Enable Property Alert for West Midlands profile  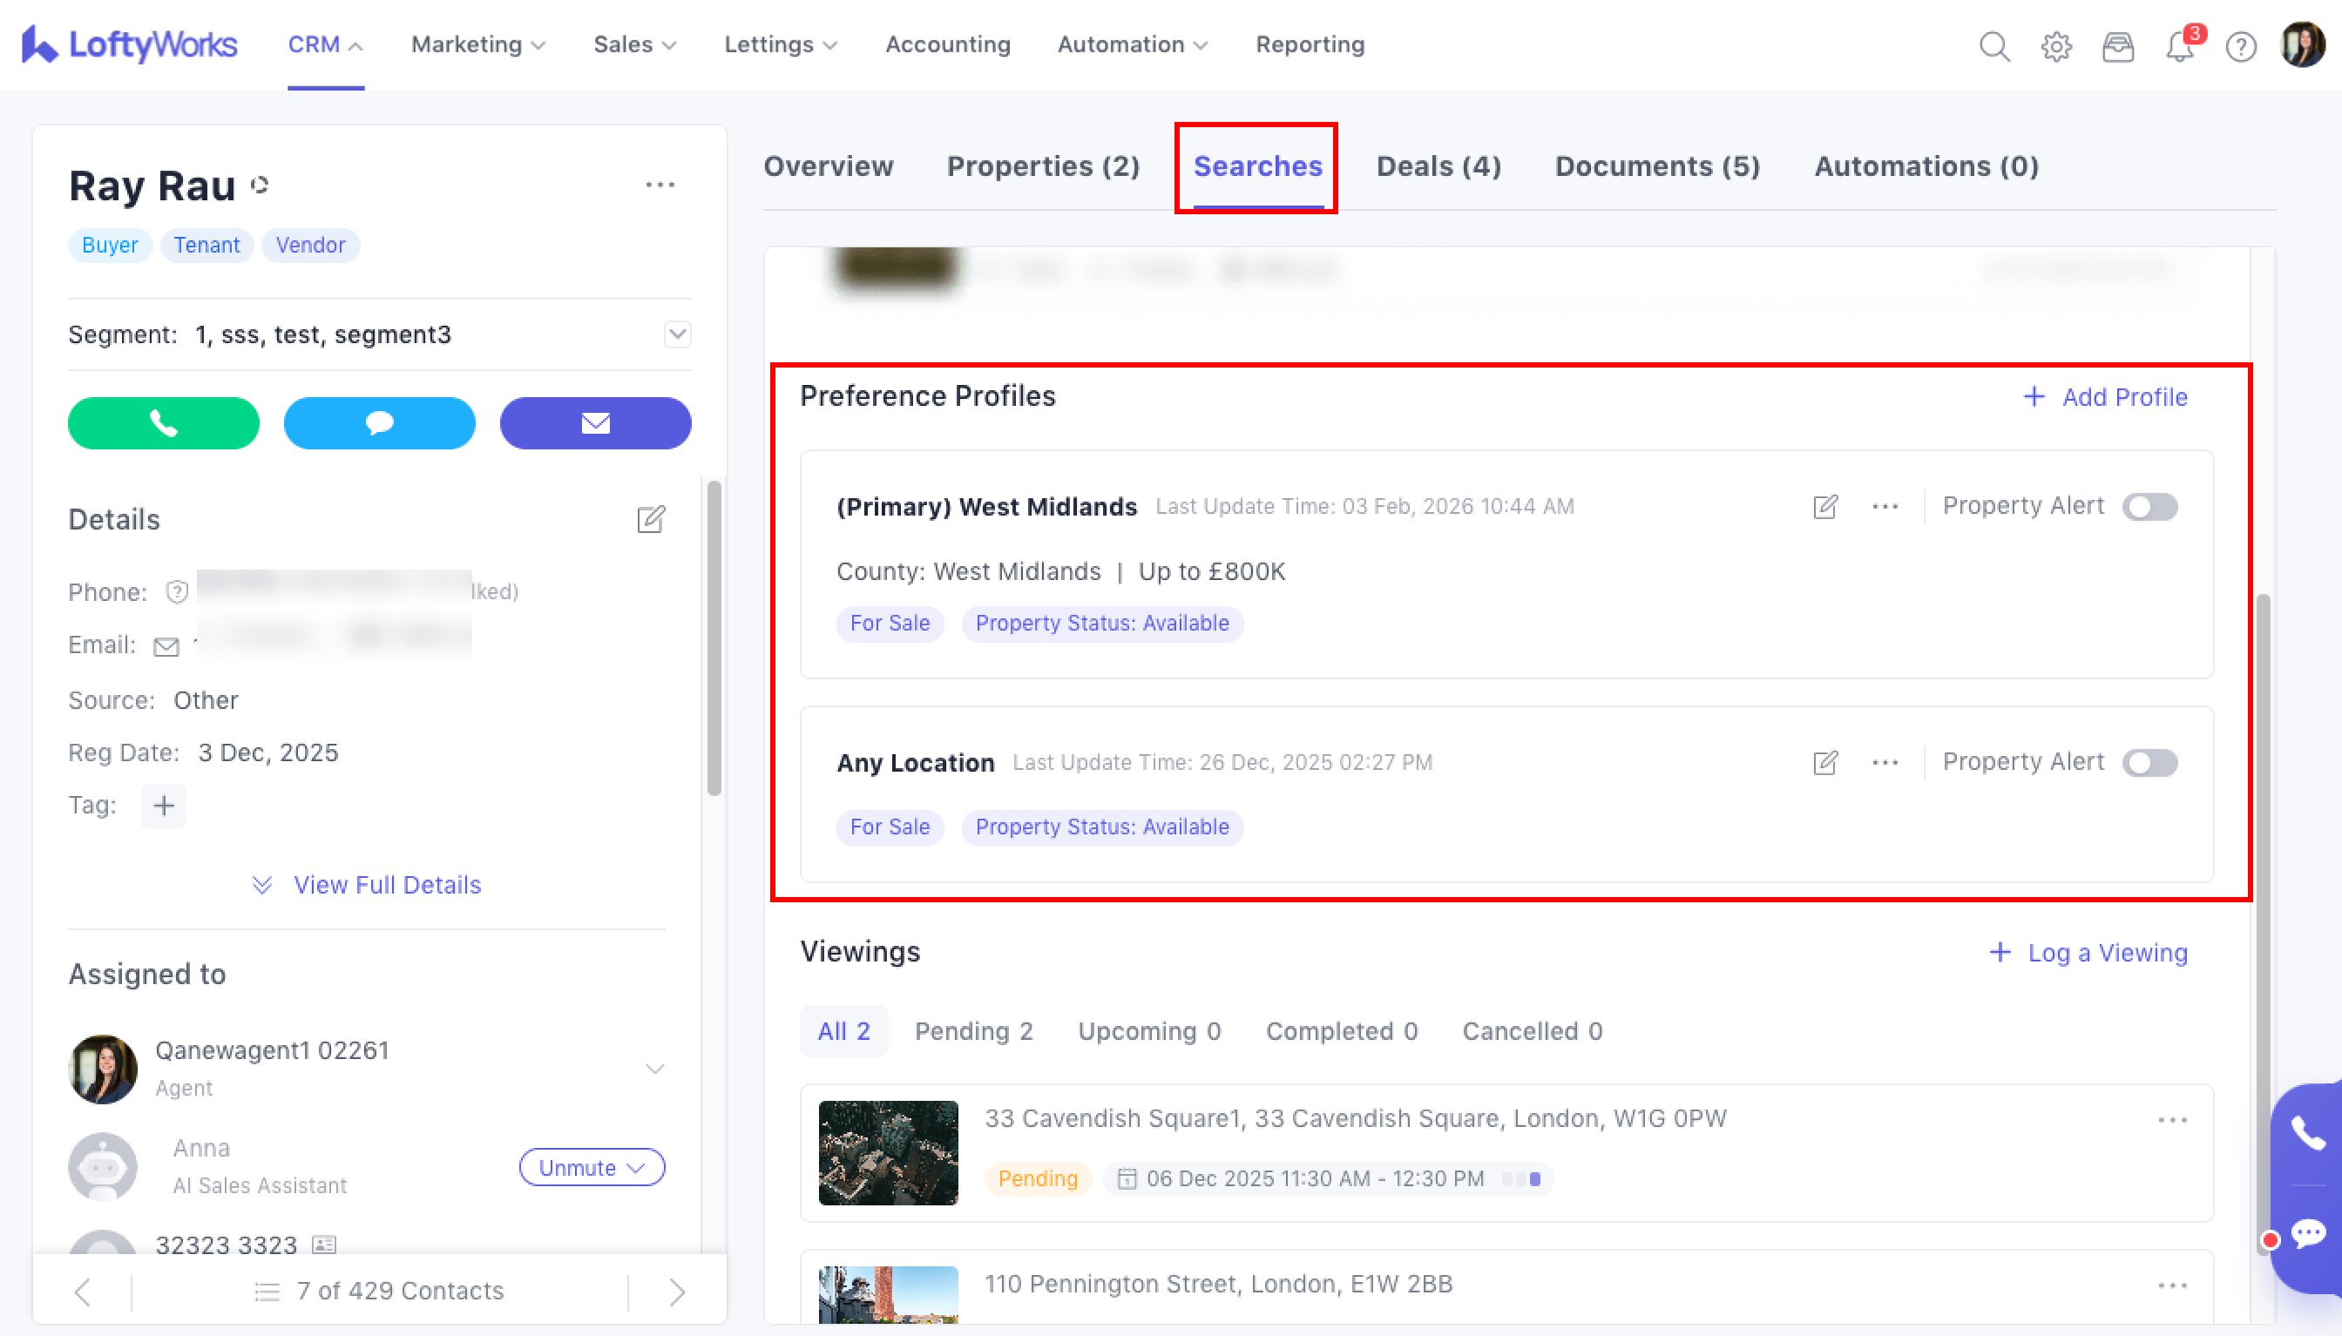(x=2149, y=507)
